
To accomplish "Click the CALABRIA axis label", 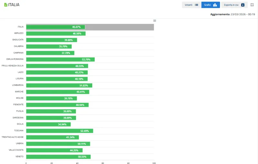I will [18, 46].
